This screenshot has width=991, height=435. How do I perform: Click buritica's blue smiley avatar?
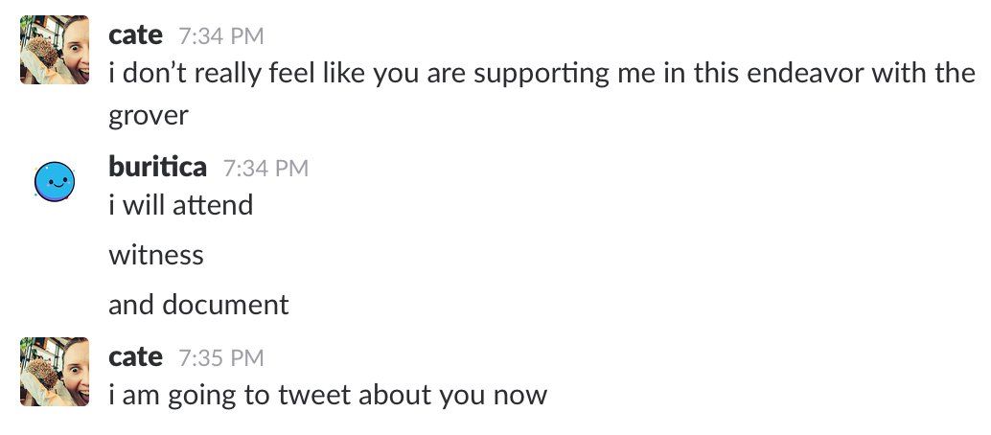(x=55, y=180)
